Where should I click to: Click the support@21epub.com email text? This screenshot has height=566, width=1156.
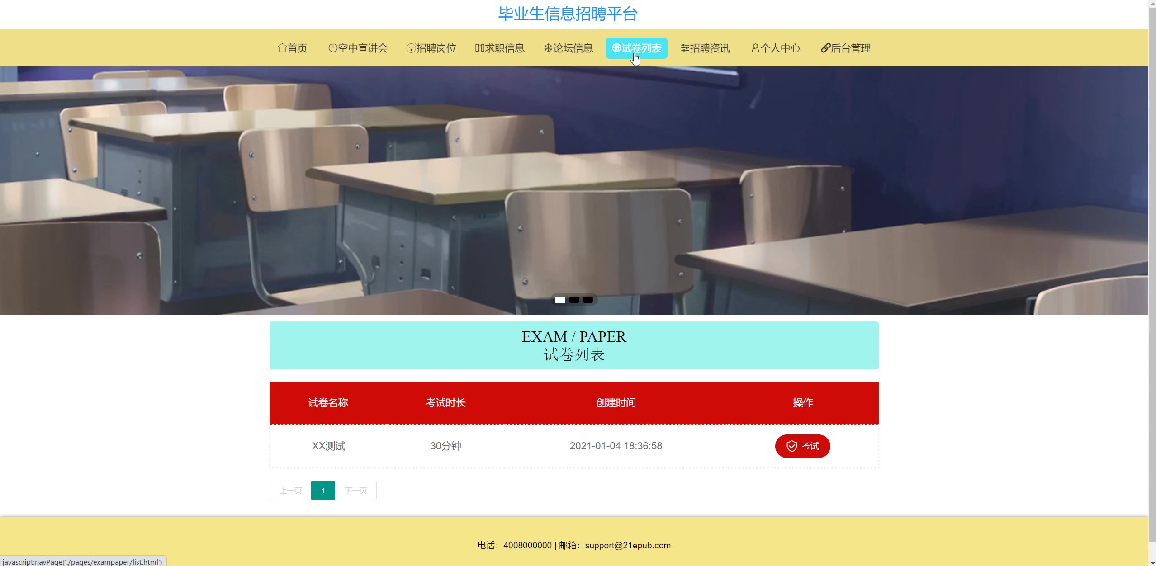pyautogui.click(x=628, y=546)
